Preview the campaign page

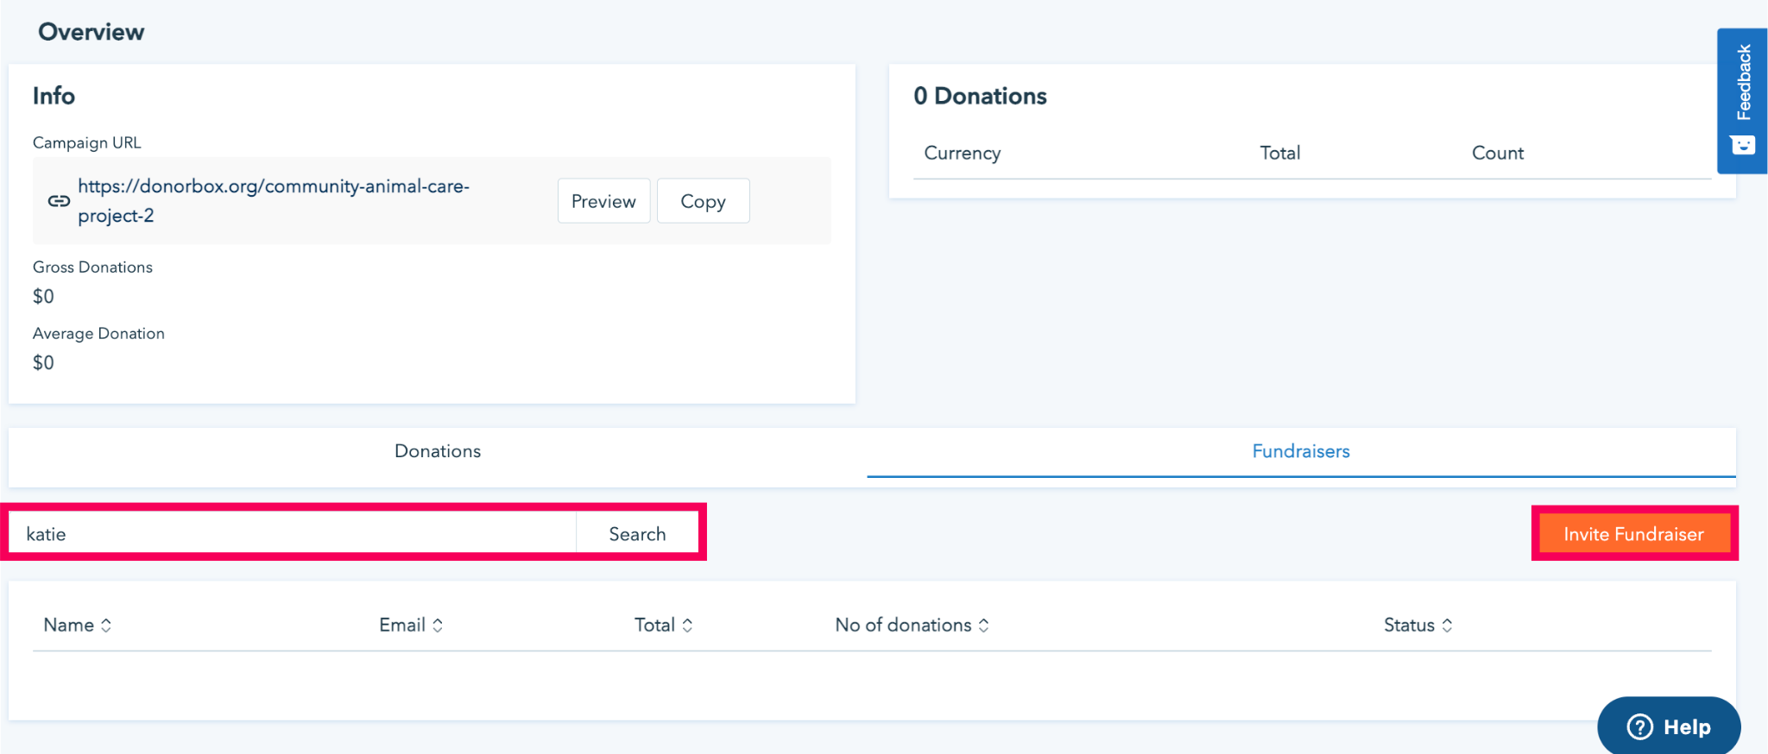tap(603, 201)
